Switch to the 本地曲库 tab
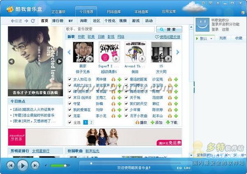 pos(141,12)
